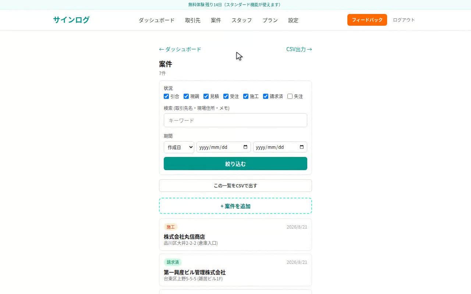Follow the ← ダッシュボード back link
The width and height of the screenshot is (471, 294).
click(180, 49)
